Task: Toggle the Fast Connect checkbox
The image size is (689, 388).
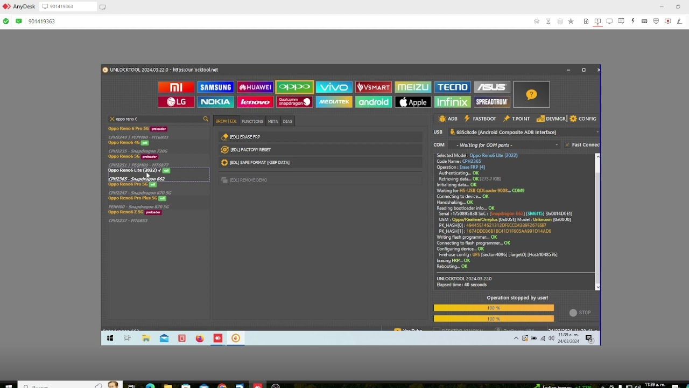Action: point(567,145)
